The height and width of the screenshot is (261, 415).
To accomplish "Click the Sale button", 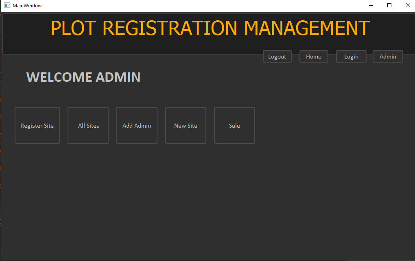I will (x=234, y=125).
